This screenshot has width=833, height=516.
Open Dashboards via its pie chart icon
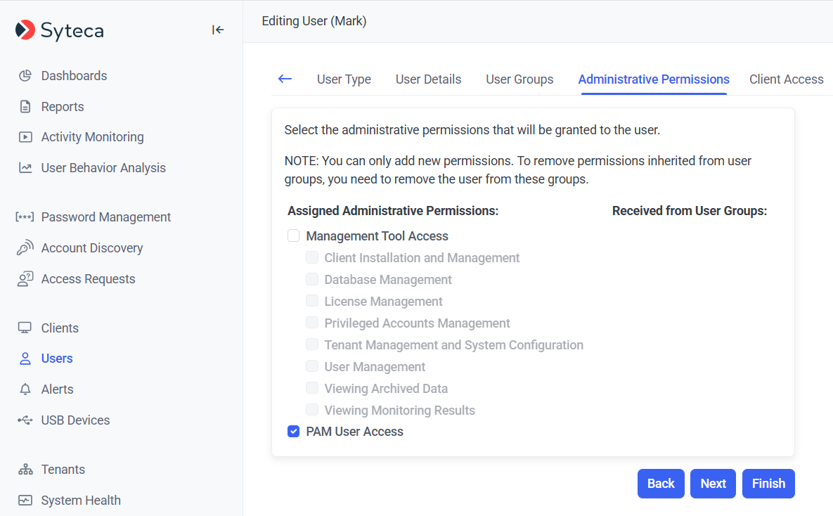[x=25, y=76]
